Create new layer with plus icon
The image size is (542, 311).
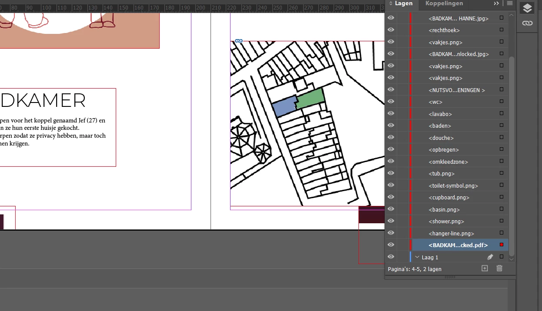pos(485,268)
